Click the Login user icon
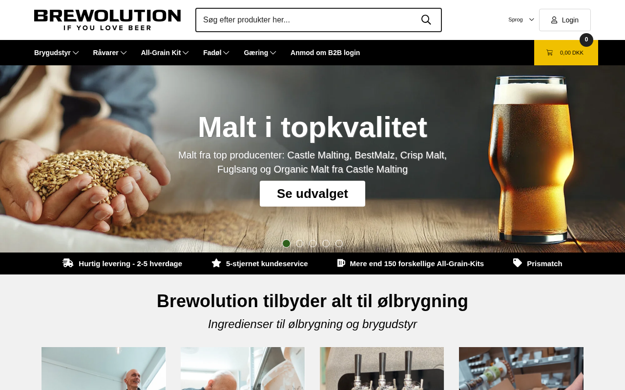The width and height of the screenshot is (625, 390). [x=554, y=20]
